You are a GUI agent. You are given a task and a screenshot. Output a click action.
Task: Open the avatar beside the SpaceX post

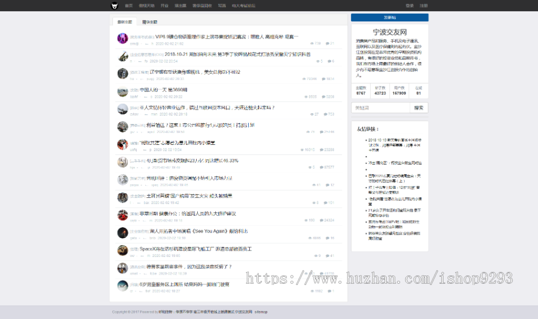pos(123,250)
